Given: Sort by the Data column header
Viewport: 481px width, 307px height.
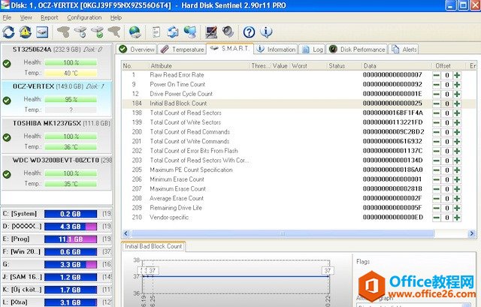Looking at the screenshot, I should pos(396,65).
